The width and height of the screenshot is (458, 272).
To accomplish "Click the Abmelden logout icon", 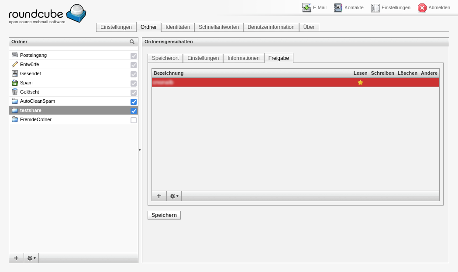I will tap(422, 7).
